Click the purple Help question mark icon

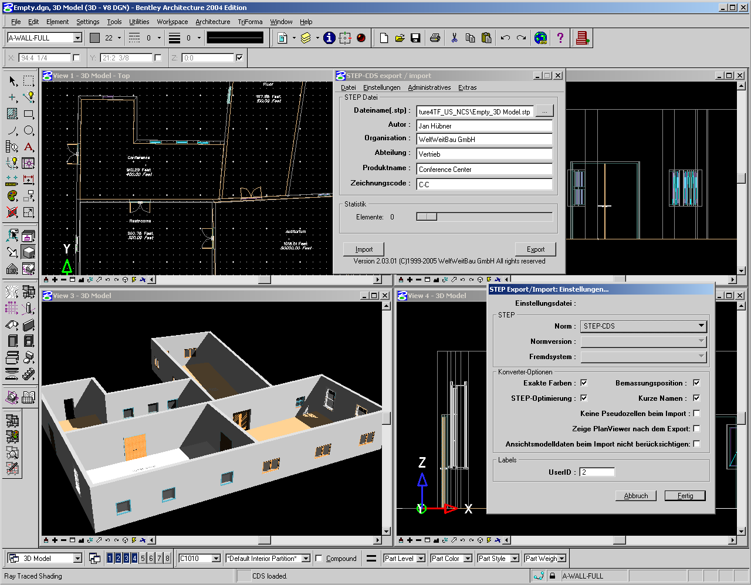560,38
